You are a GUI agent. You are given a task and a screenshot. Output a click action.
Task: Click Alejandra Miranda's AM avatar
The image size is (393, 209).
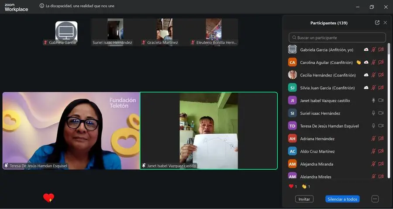[292, 164]
